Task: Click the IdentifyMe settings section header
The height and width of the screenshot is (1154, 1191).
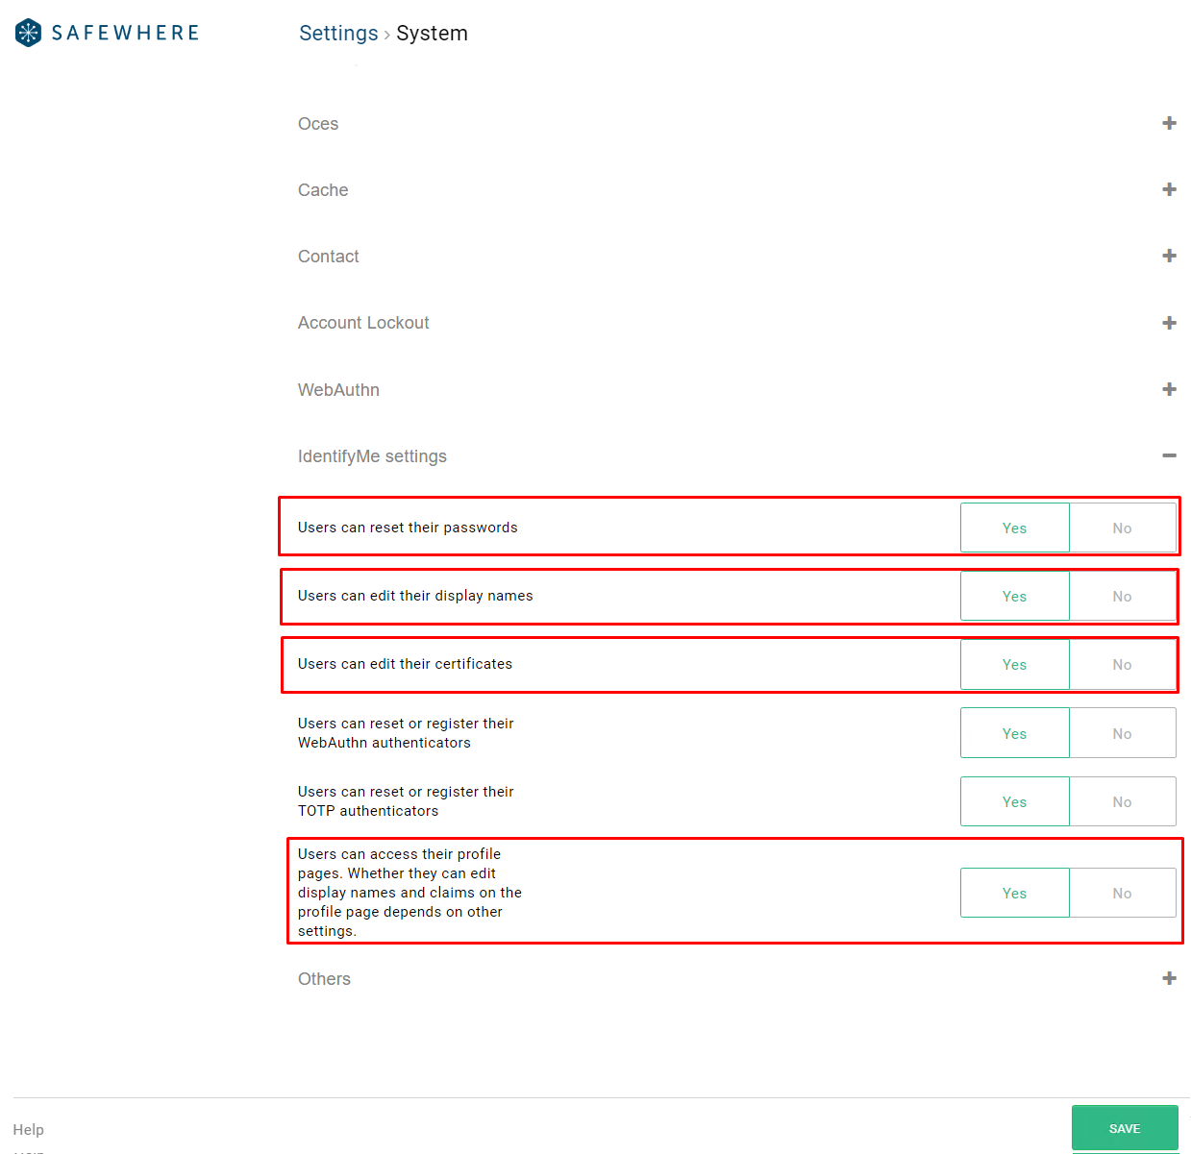Action: (372, 456)
